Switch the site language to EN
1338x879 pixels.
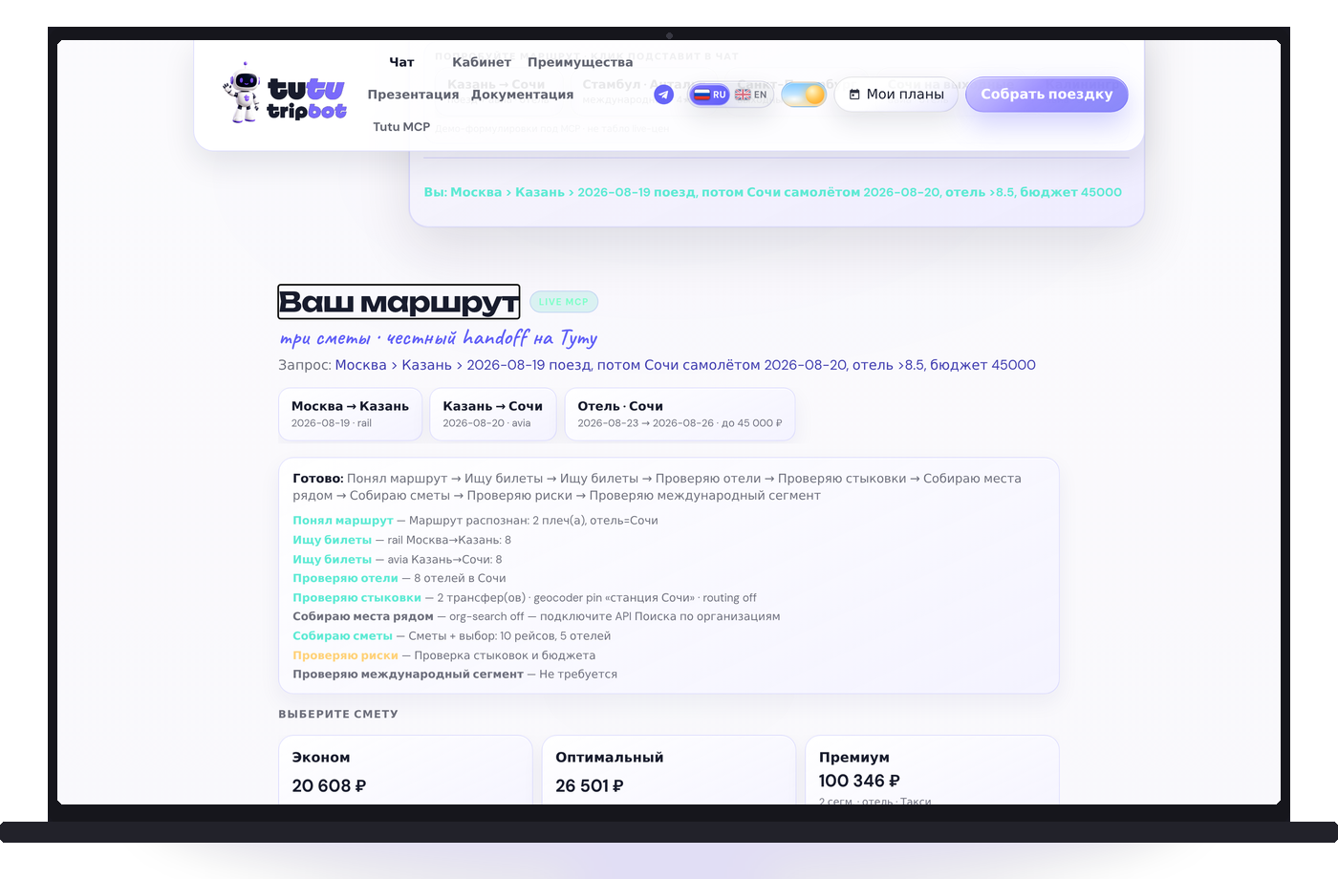(x=751, y=95)
